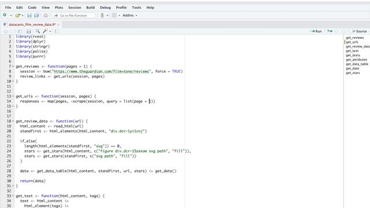Viewport: 370px width, 208px height.
Task: Go to next section down arrow
Action: [x=343, y=31]
